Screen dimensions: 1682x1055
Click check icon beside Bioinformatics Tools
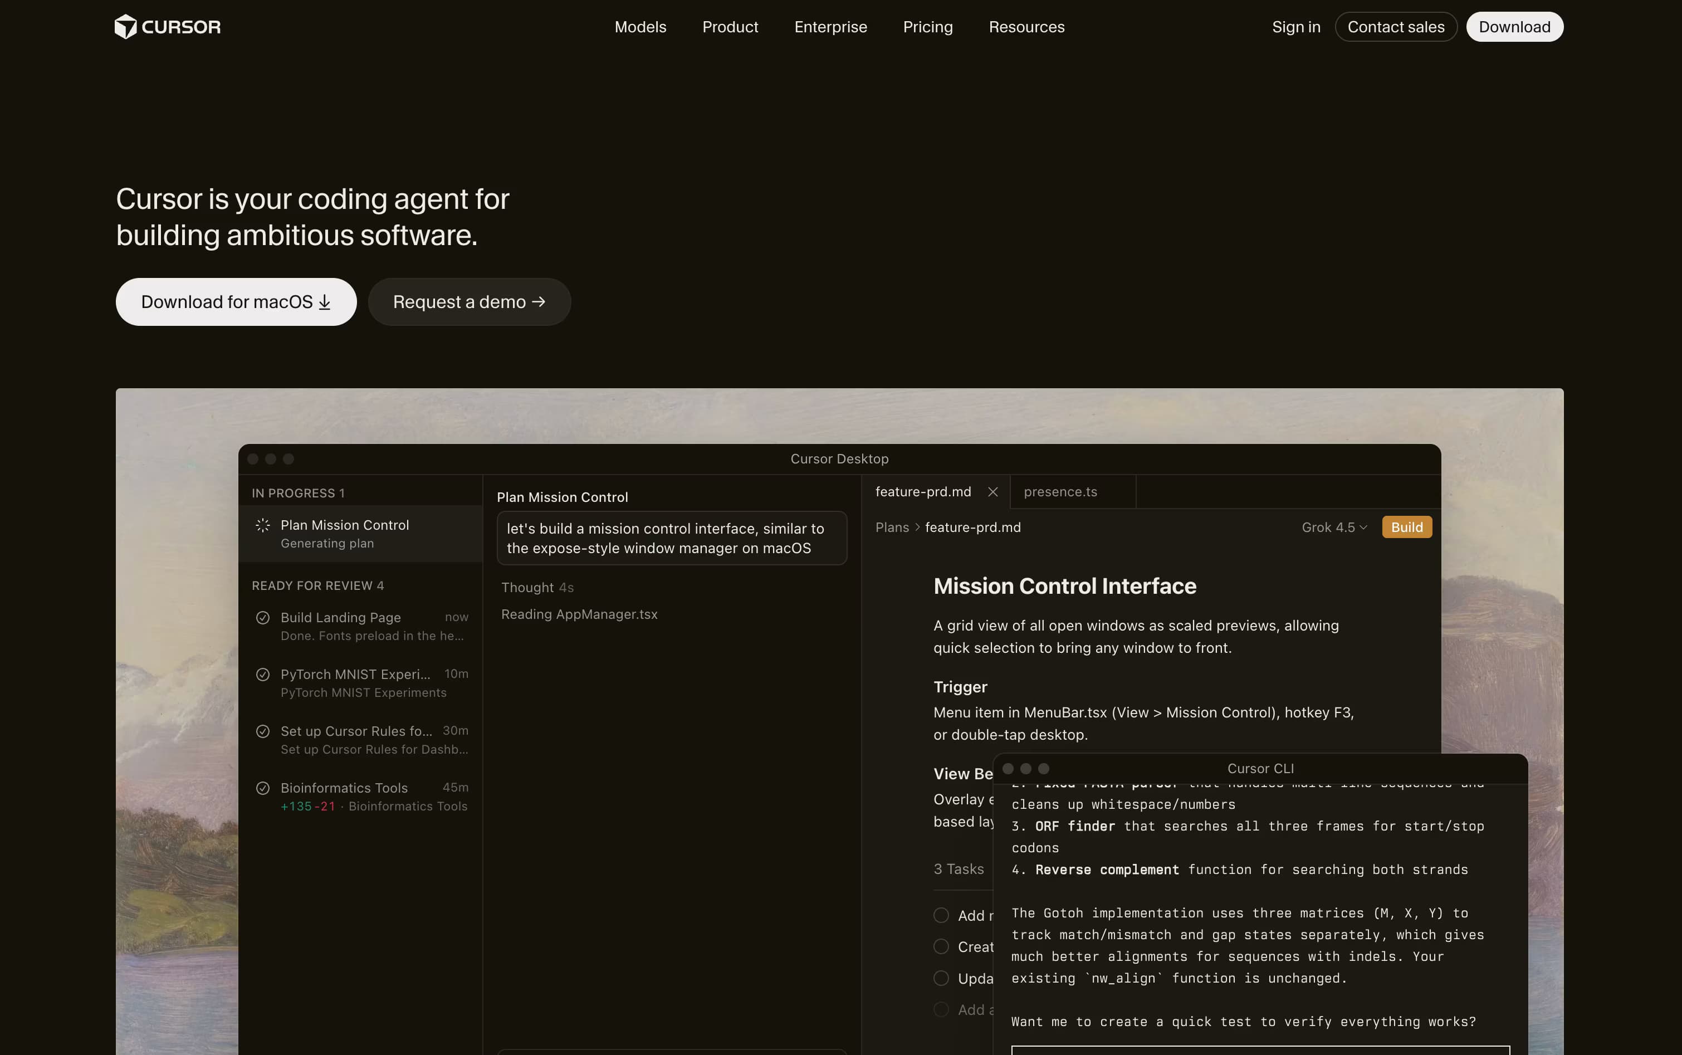tap(262, 788)
